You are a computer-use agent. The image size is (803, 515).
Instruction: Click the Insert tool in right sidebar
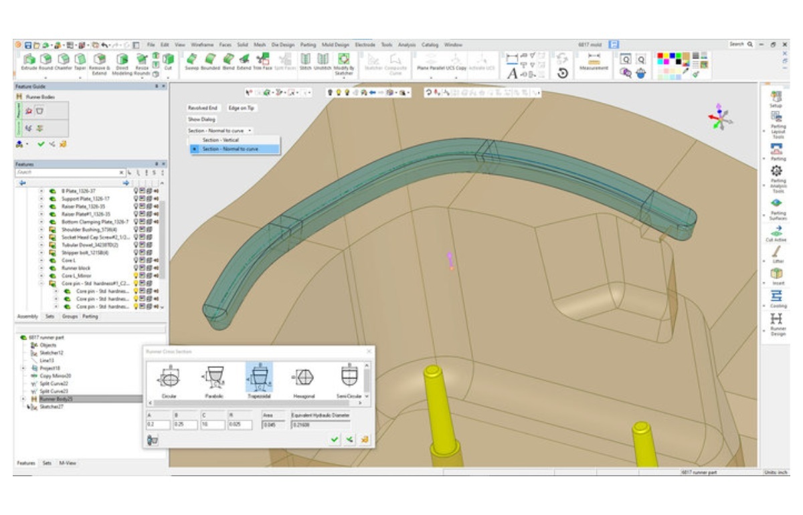[x=776, y=276]
